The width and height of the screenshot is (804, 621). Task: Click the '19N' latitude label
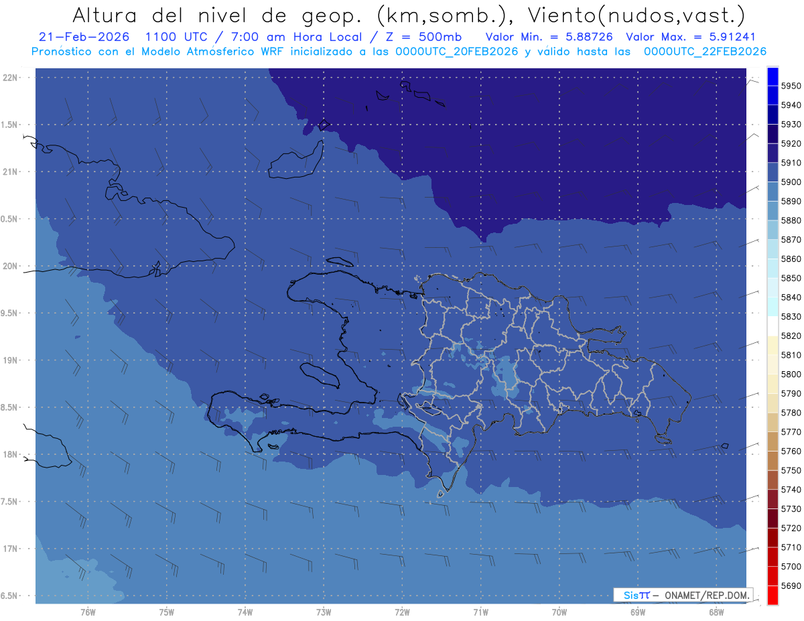click(11, 360)
